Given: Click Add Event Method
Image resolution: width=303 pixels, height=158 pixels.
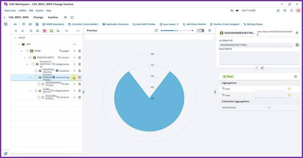Looking at the screenshot, I should (x=194, y=24).
